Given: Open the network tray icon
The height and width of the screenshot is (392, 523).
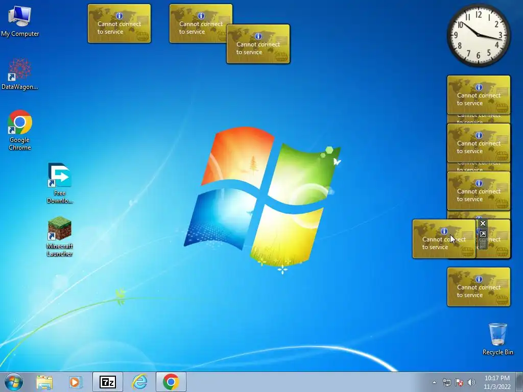Looking at the screenshot, I should 446,382.
